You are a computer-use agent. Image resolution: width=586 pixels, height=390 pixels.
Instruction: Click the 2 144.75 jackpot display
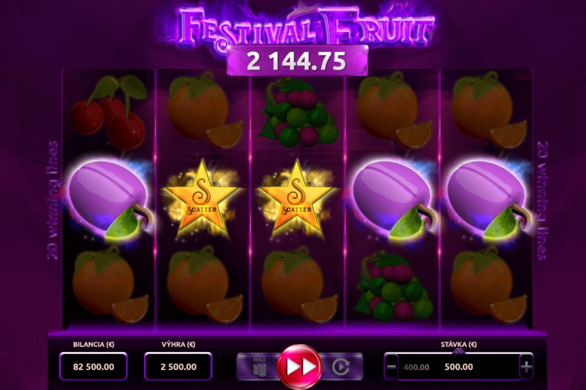297,61
